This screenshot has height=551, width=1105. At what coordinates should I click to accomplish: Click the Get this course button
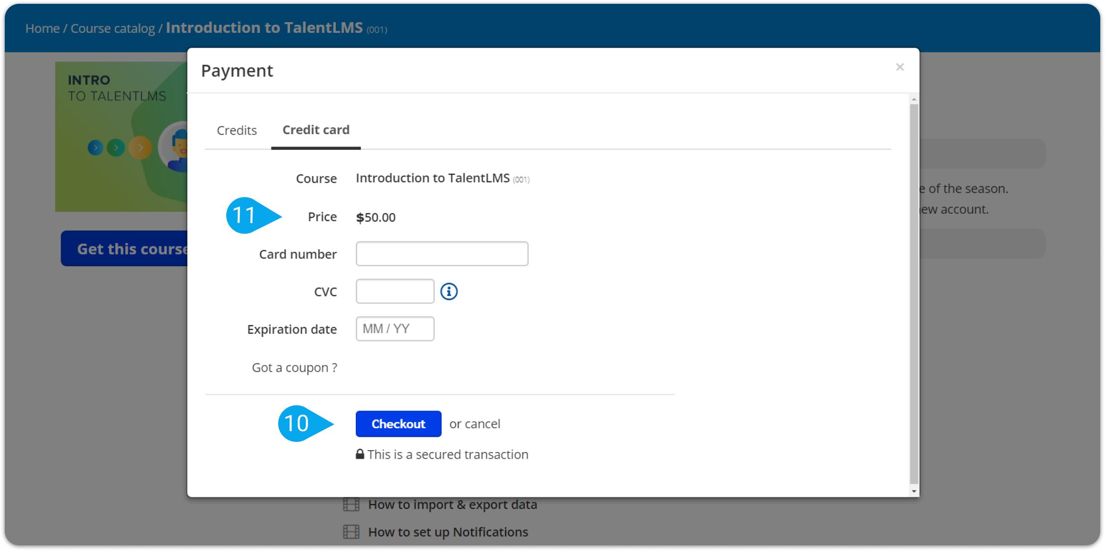coord(125,248)
